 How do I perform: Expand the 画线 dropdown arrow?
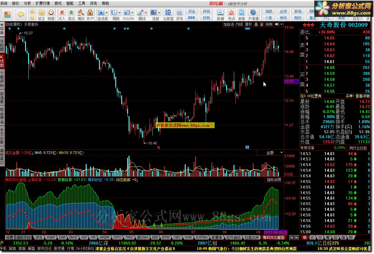pos(146,13)
